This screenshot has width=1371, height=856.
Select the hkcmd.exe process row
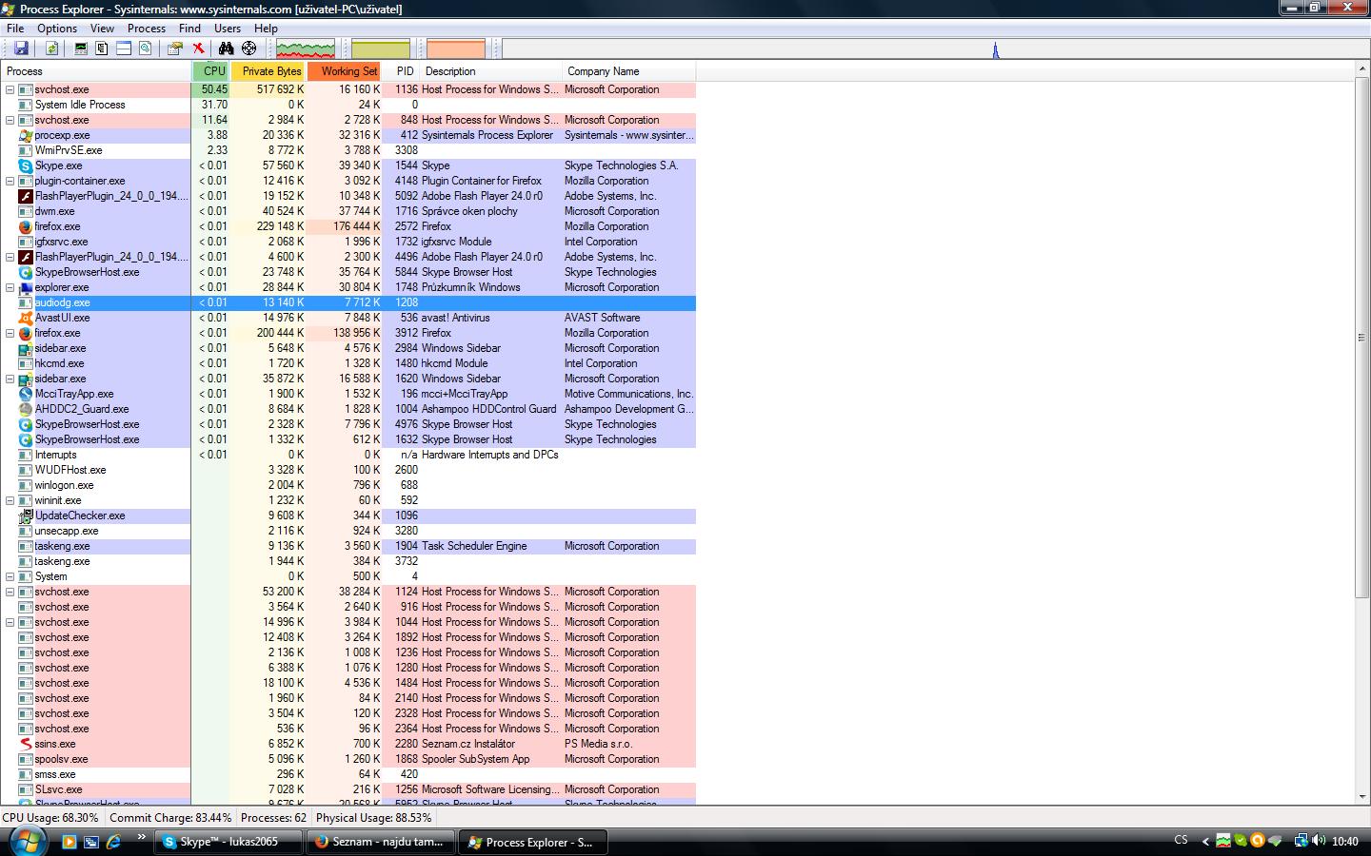(x=348, y=363)
